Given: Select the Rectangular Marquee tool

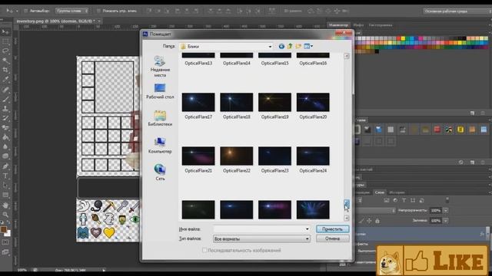Looking at the screenshot, I should tap(5, 41).
